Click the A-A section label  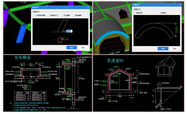coord(73,108)
